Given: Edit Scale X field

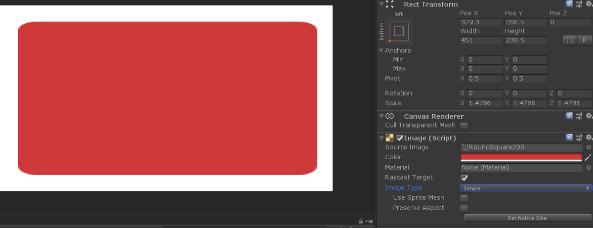Looking at the screenshot, I should pos(485,103).
